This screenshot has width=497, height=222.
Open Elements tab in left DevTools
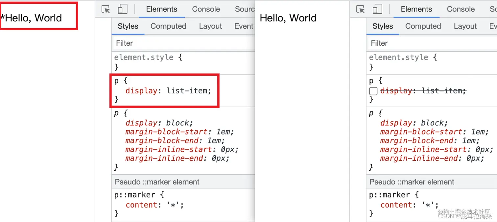click(162, 9)
